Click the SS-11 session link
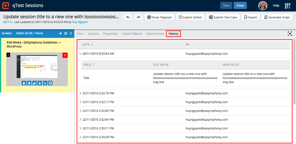Viewport: 296px width, 144px height. coord(8,22)
